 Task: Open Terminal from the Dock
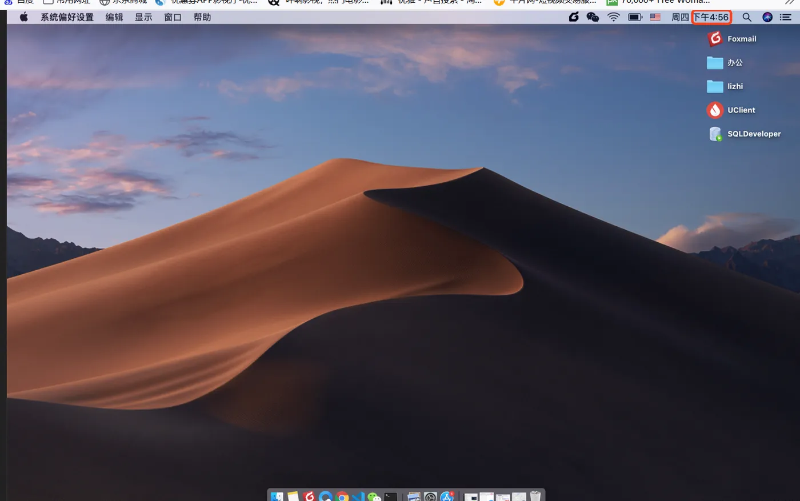(391, 496)
